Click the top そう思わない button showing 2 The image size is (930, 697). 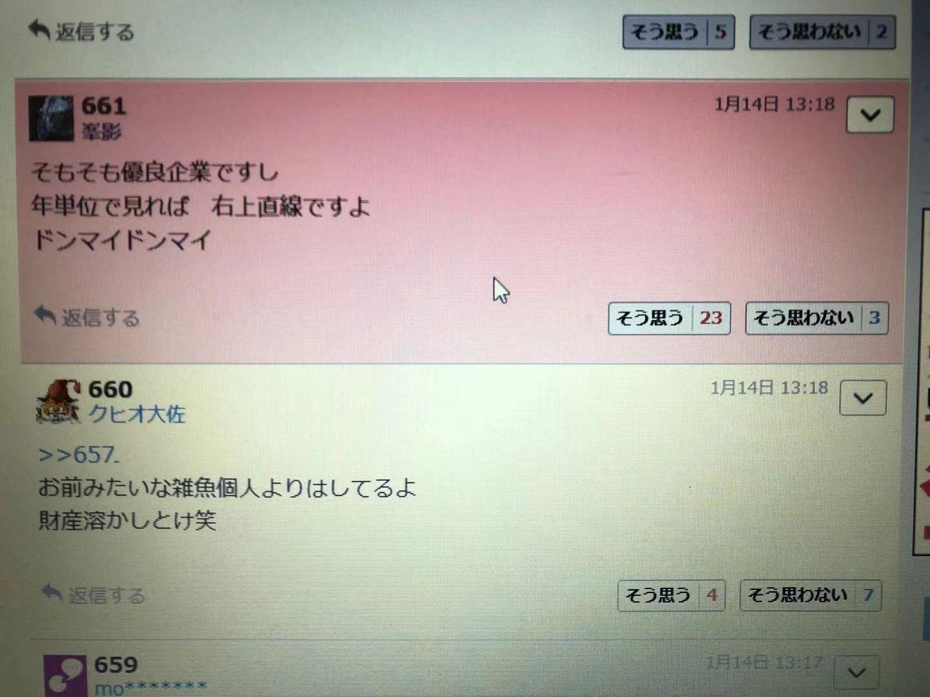(822, 32)
